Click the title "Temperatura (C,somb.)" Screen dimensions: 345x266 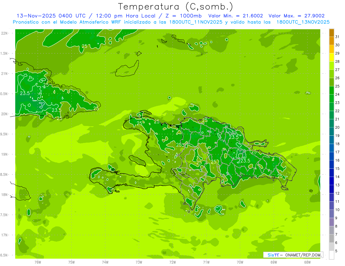point(175,7)
